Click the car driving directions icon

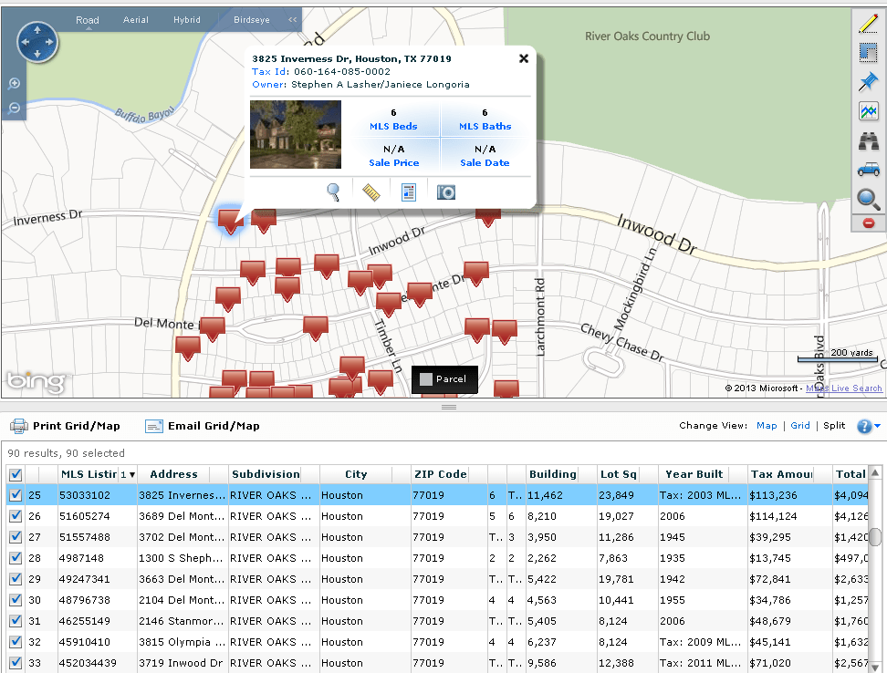[869, 169]
